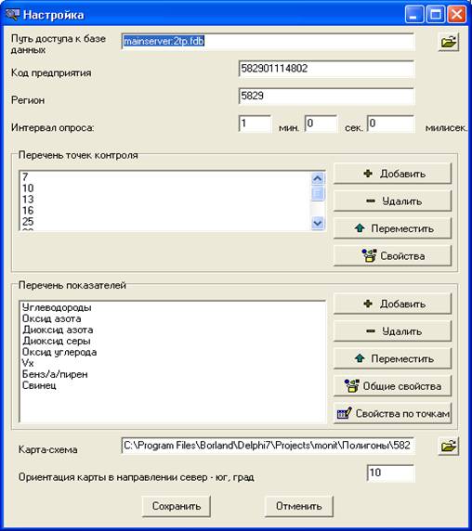The width and height of the screenshot is (472, 531).
Task: Move indicator with lower Переместить button
Action: 392,358
